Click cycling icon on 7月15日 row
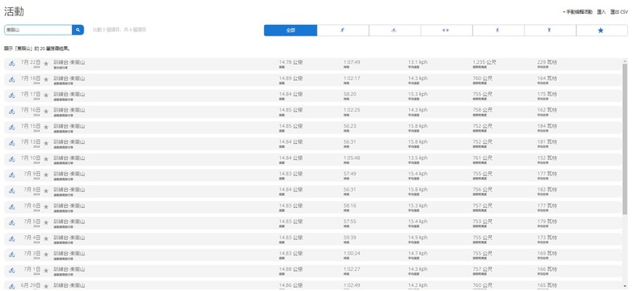This screenshot has height=291, width=632. tap(12, 127)
